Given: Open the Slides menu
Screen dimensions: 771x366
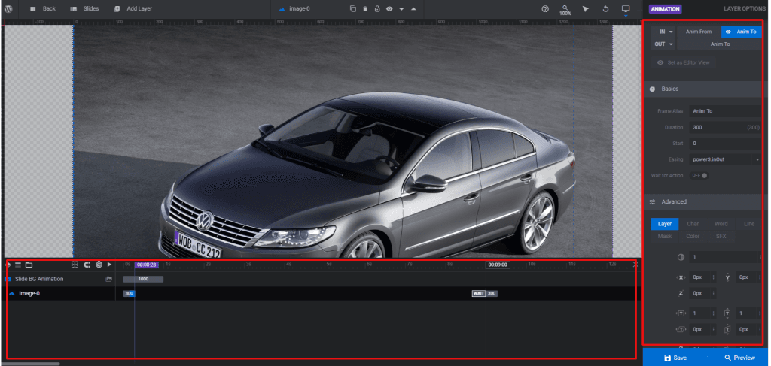Looking at the screenshot, I should tap(84, 9).
